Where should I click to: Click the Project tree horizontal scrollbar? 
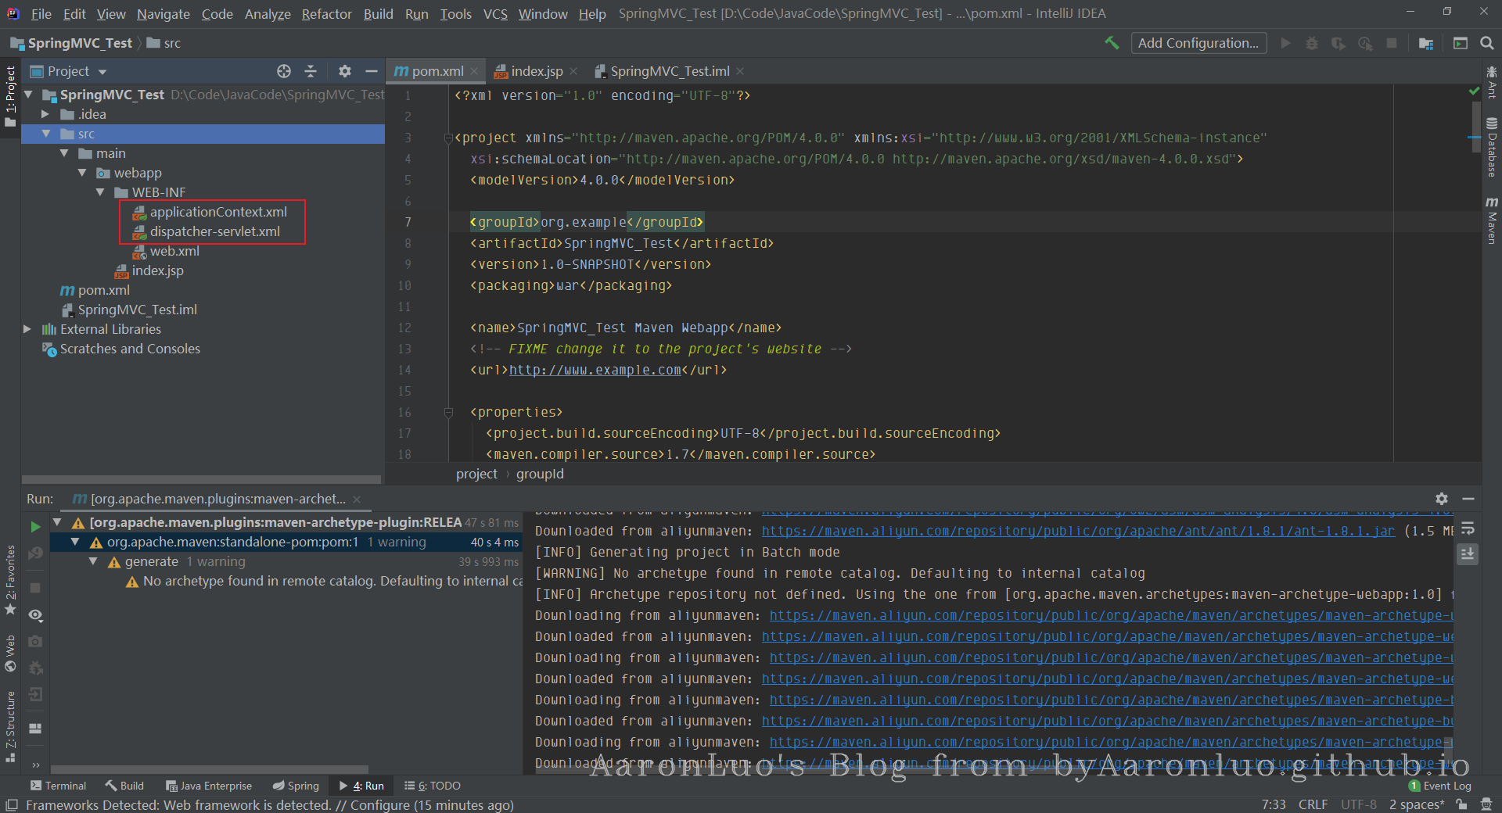pos(201,479)
